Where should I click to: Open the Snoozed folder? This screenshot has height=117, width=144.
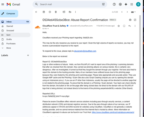[x=15, y=31]
